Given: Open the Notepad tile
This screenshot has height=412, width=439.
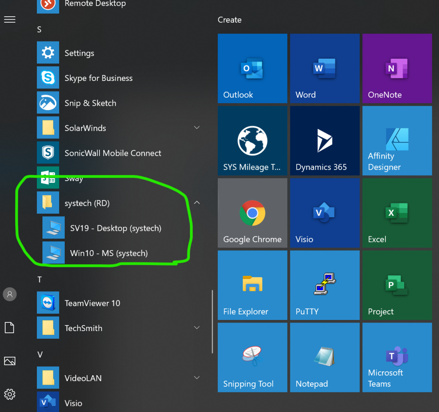Looking at the screenshot, I should [325, 358].
